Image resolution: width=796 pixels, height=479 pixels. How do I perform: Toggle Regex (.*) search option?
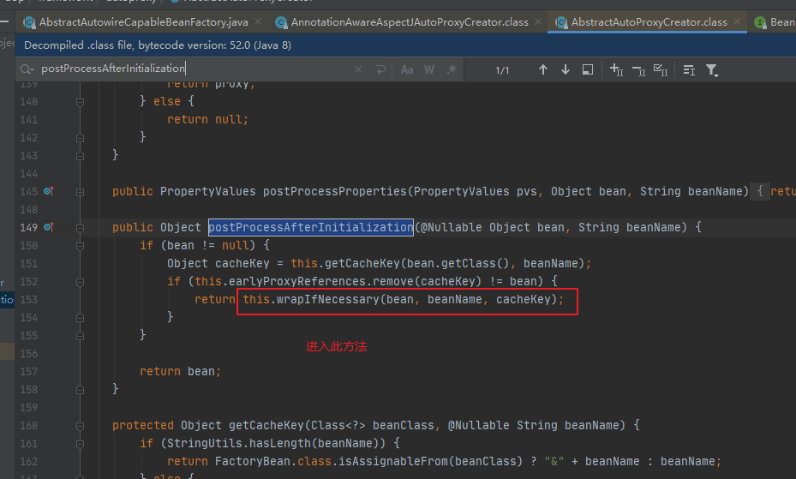tap(452, 69)
